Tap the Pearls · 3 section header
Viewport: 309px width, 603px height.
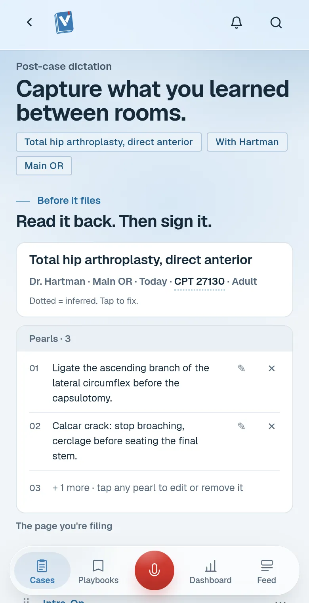click(154, 339)
